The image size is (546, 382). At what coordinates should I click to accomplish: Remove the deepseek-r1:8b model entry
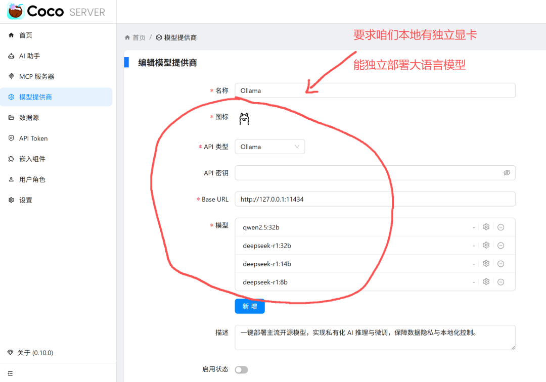[x=500, y=281]
